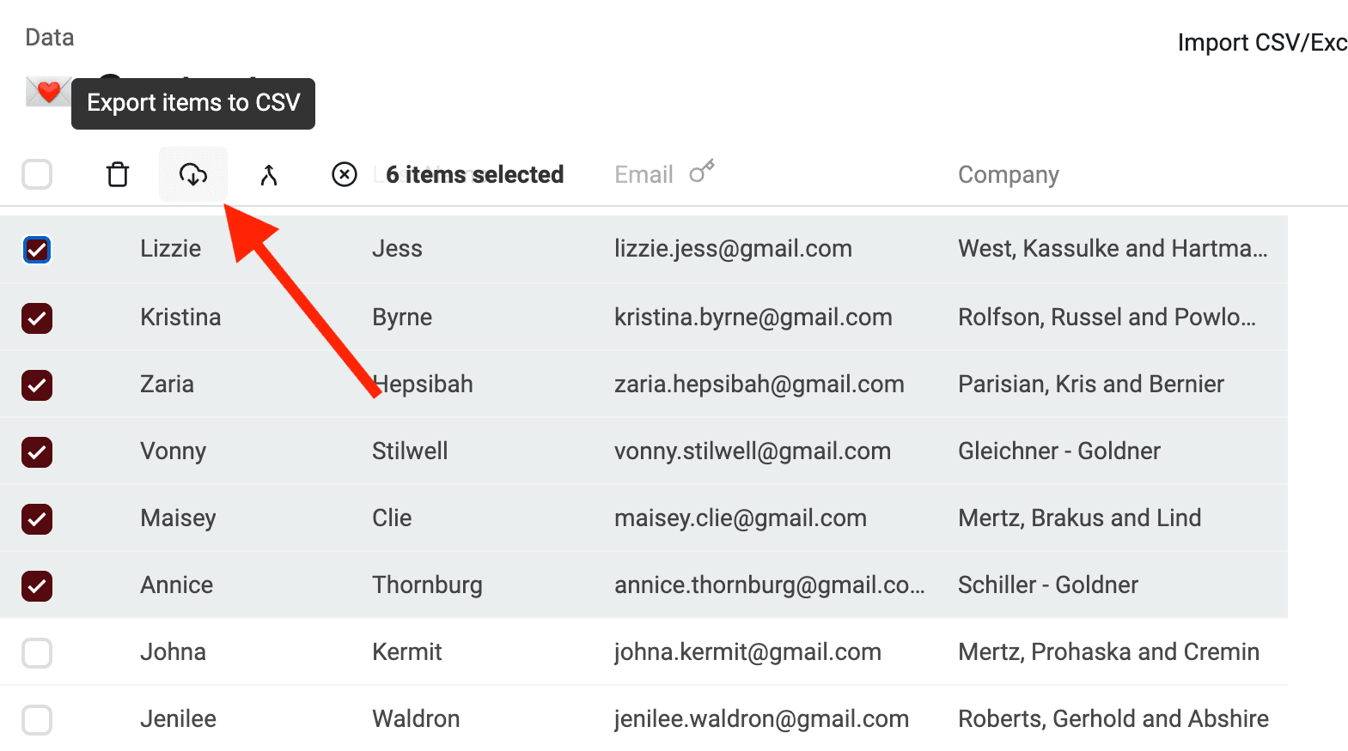
Task: Click the Gleichner - Goldner company cell
Action: point(1058,451)
